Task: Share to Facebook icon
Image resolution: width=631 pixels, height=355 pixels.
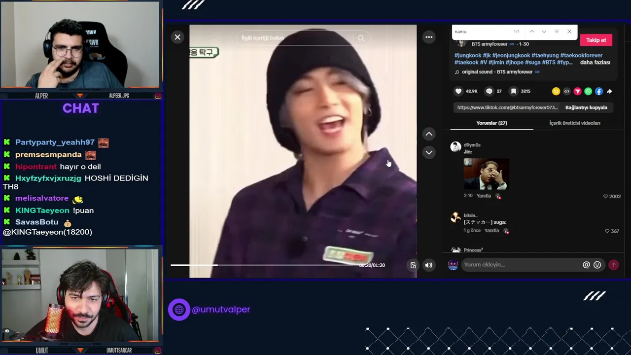Action: (x=598, y=91)
